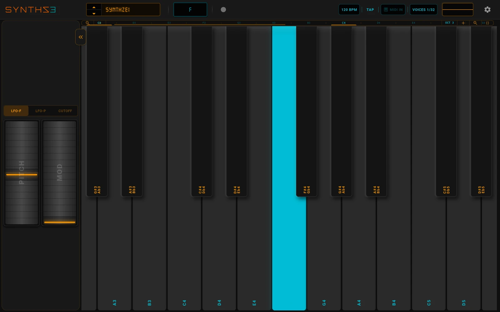
Task: Click the output waveform scope display
Action: click(x=457, y=10)
